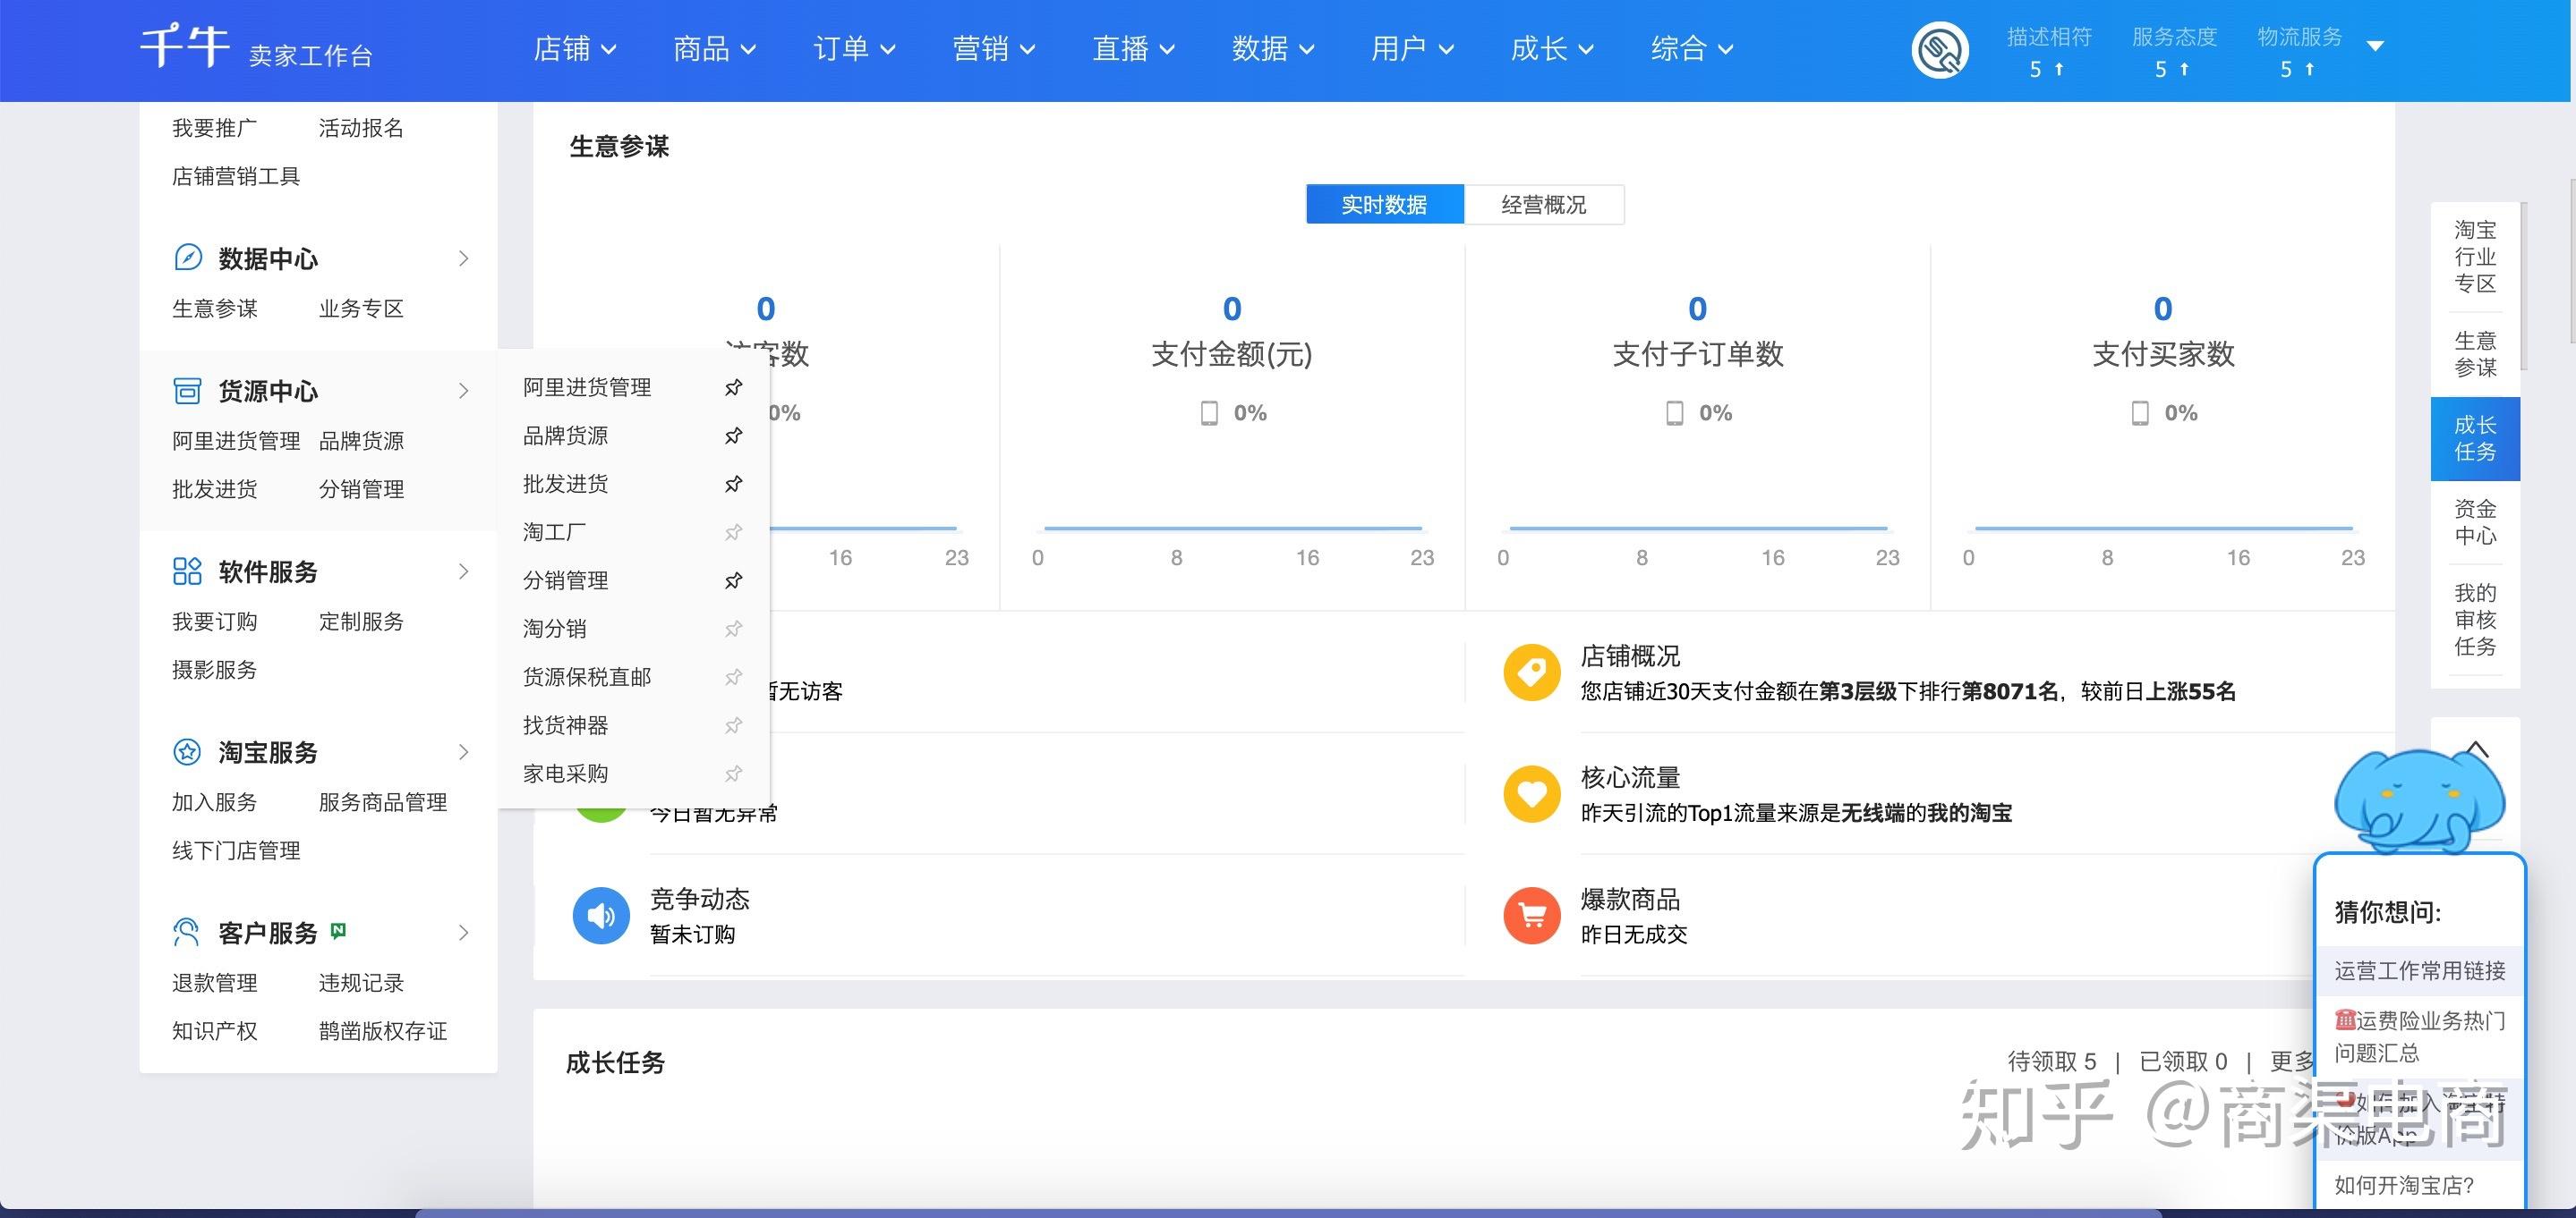This screenshot has width=2576, height=1218.
Task: Select 淘宝行业专区 in the right rail
Action: tap(2475, 257)
